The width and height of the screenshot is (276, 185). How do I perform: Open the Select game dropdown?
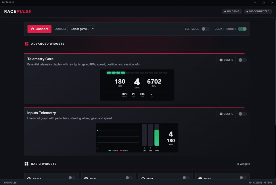point(81,29)
